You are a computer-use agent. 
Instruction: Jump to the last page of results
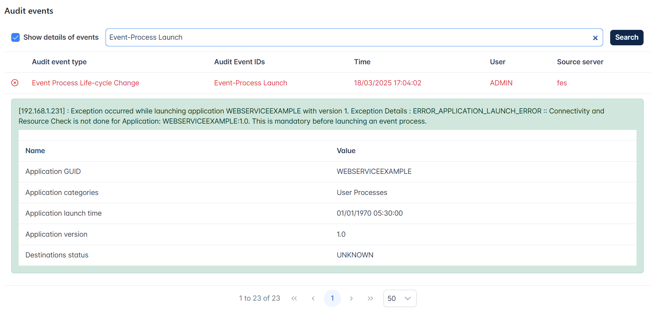[x=370, y=299]
